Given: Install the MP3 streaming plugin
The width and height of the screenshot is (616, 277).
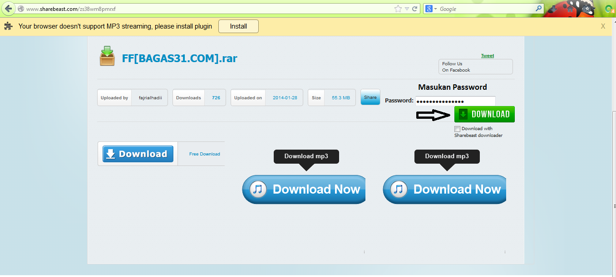Looking at the screenshot, I should tap(238, 26).
